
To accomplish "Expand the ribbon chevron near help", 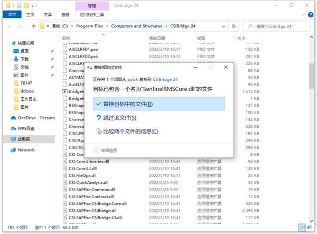I will pyautogui.click(x=303, y=15).
